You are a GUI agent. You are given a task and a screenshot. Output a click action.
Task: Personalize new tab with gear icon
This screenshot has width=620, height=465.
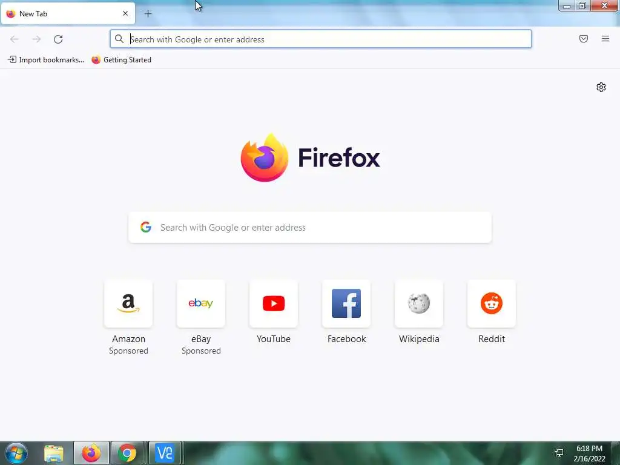coord(601,87)
